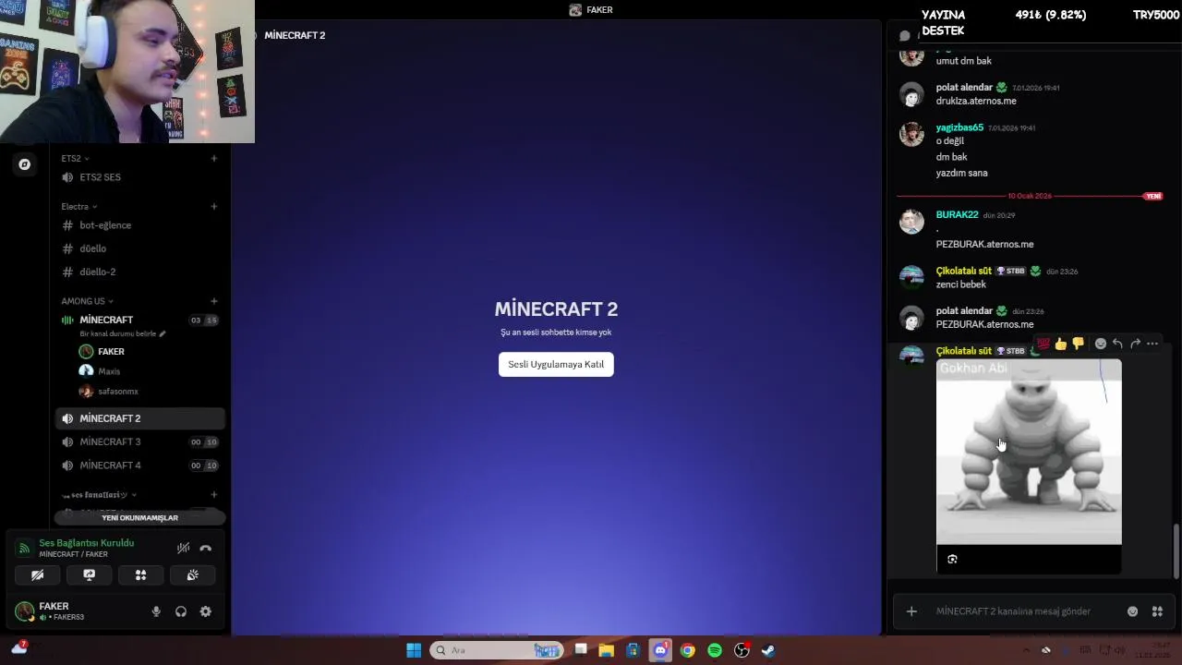1182x665 pixels.
Task: Open more message options ellipsis
Action: point(1152,344)
